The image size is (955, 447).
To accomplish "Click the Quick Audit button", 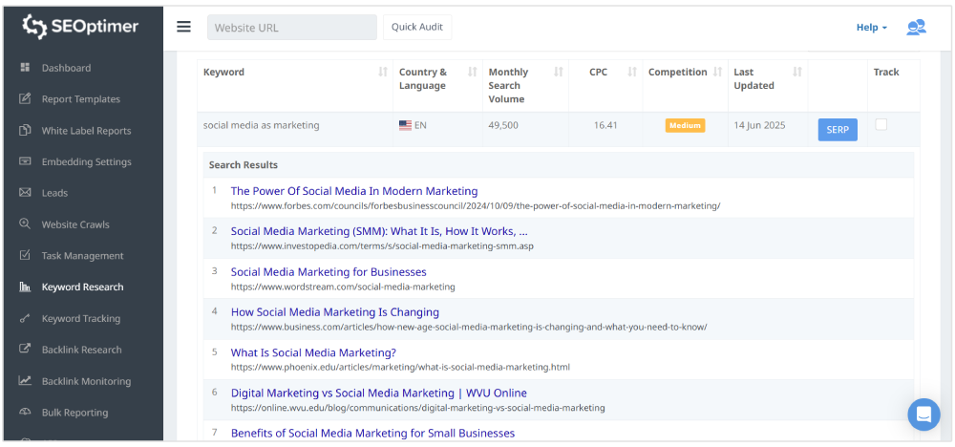I will [x=417, y=27].
